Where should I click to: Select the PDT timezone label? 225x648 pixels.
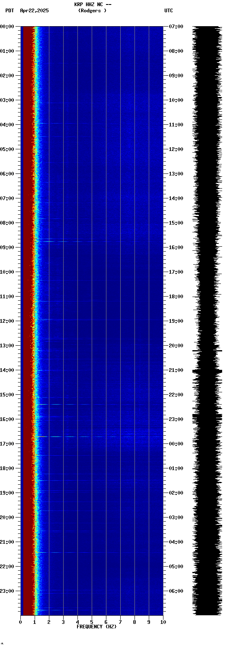(x=9, y=11)
